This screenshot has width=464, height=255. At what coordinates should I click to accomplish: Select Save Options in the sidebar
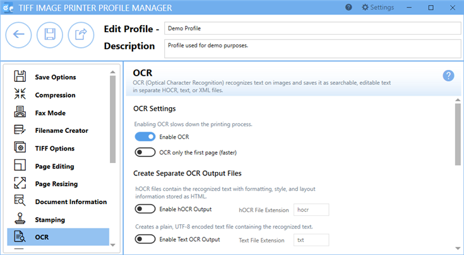coord(58,77)
